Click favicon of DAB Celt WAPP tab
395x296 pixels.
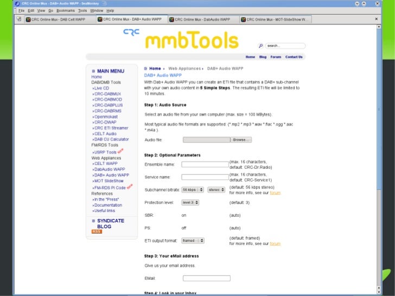tap(28, 20)
